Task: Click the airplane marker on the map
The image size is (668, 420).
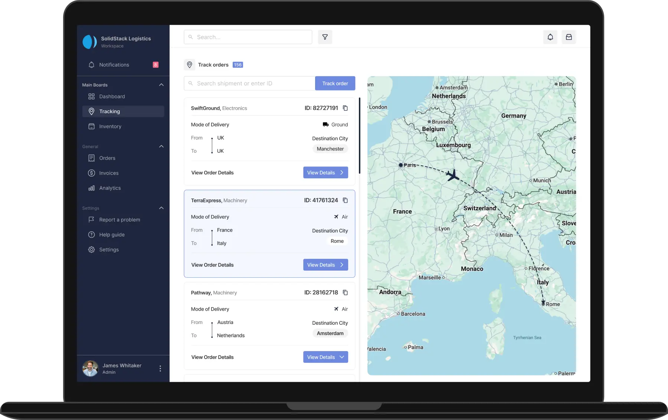Action: coord(453,175)
